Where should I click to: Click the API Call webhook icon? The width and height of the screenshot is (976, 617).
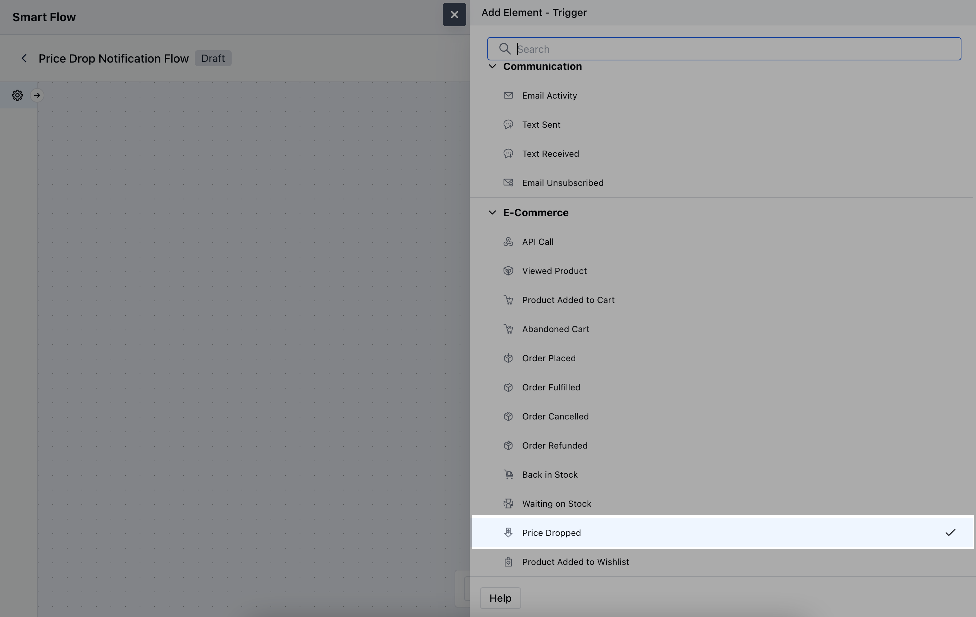click(508, 242)
